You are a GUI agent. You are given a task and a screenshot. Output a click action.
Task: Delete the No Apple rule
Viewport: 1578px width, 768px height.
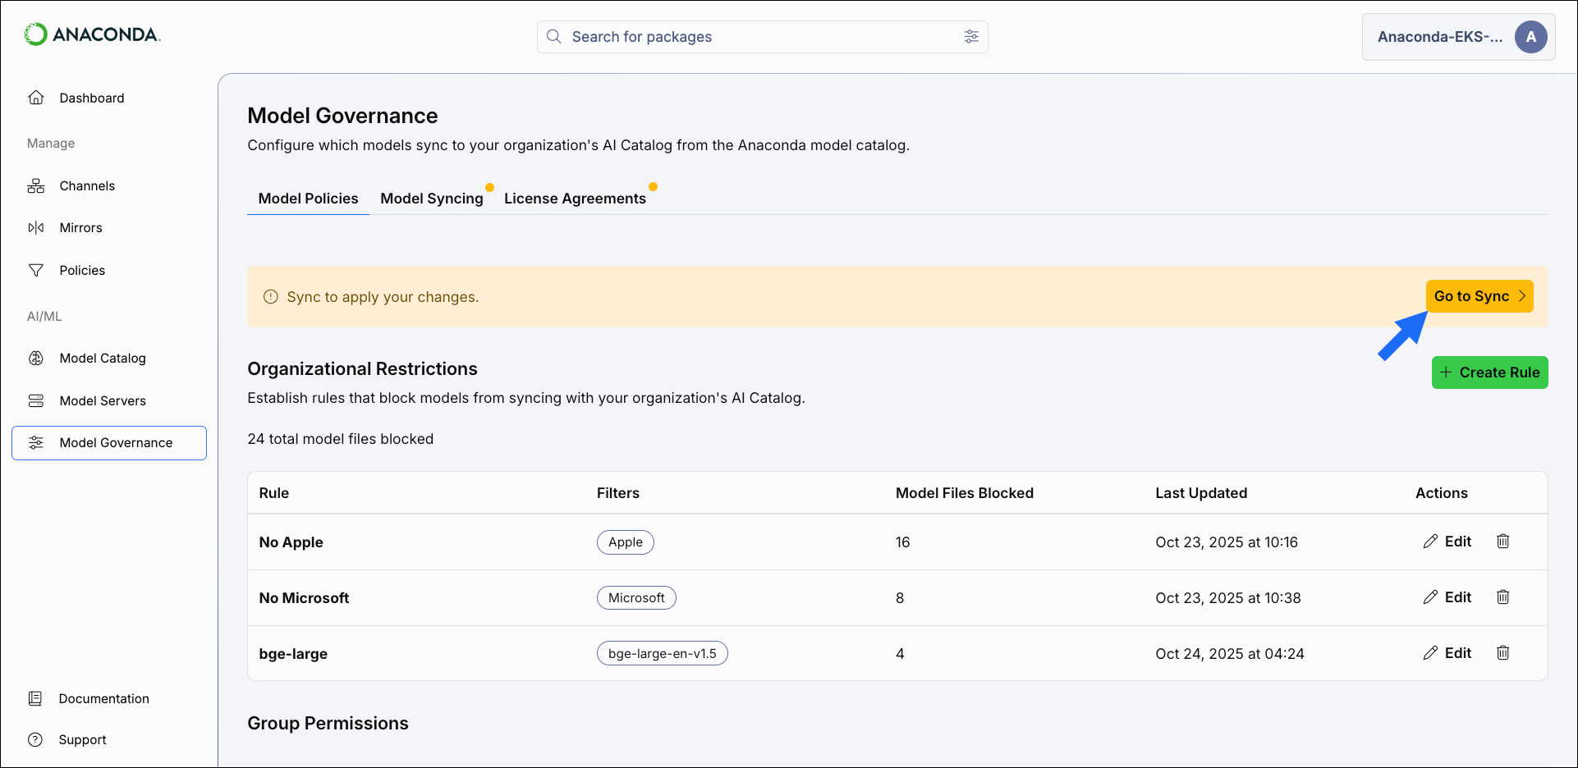1502,542
